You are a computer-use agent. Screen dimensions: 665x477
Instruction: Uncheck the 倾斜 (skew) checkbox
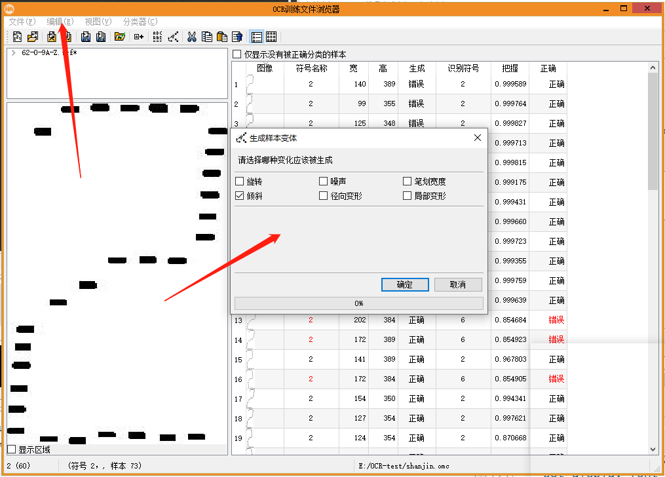click(240, 195)
